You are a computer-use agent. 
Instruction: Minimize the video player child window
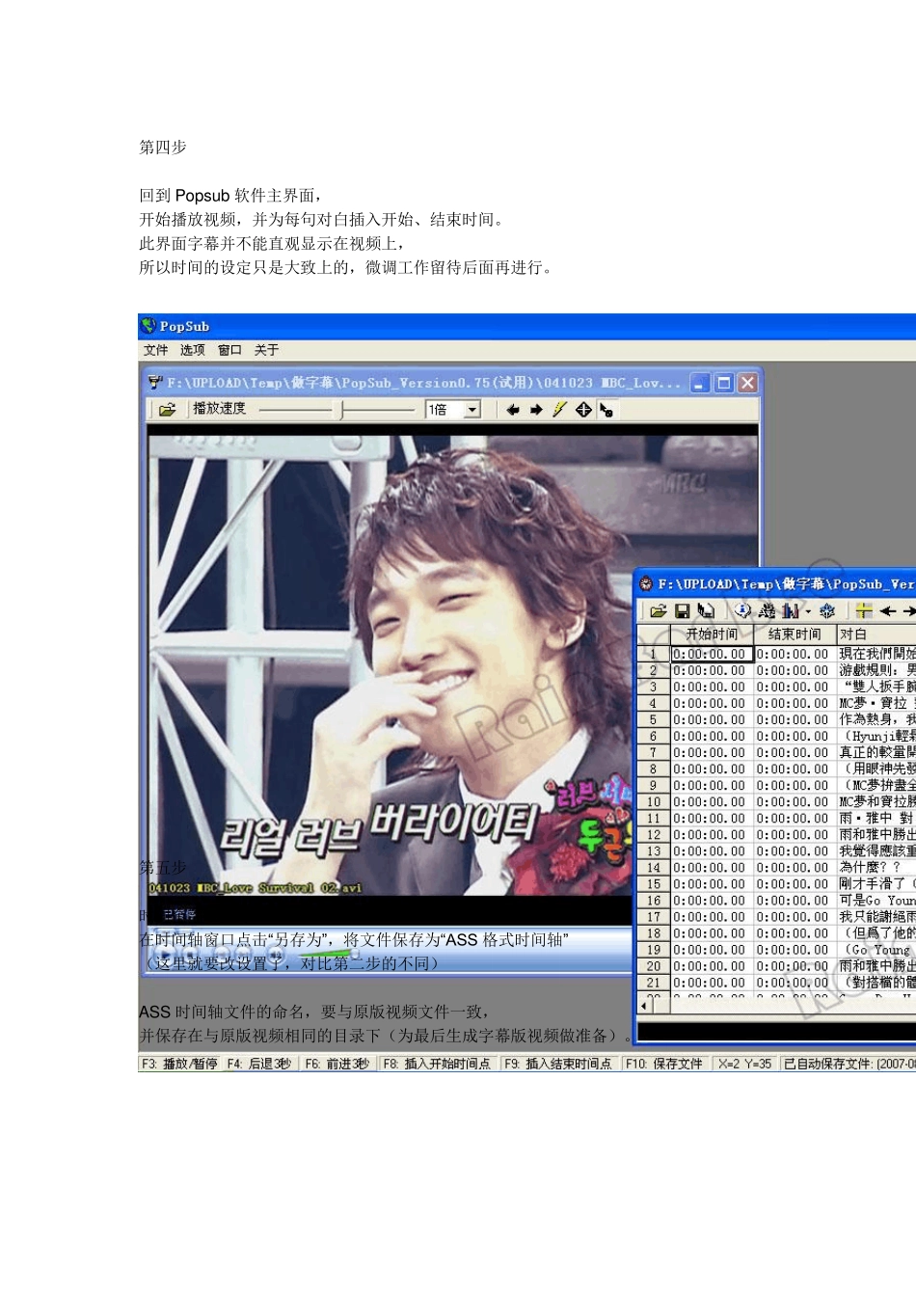coord(700,383)
